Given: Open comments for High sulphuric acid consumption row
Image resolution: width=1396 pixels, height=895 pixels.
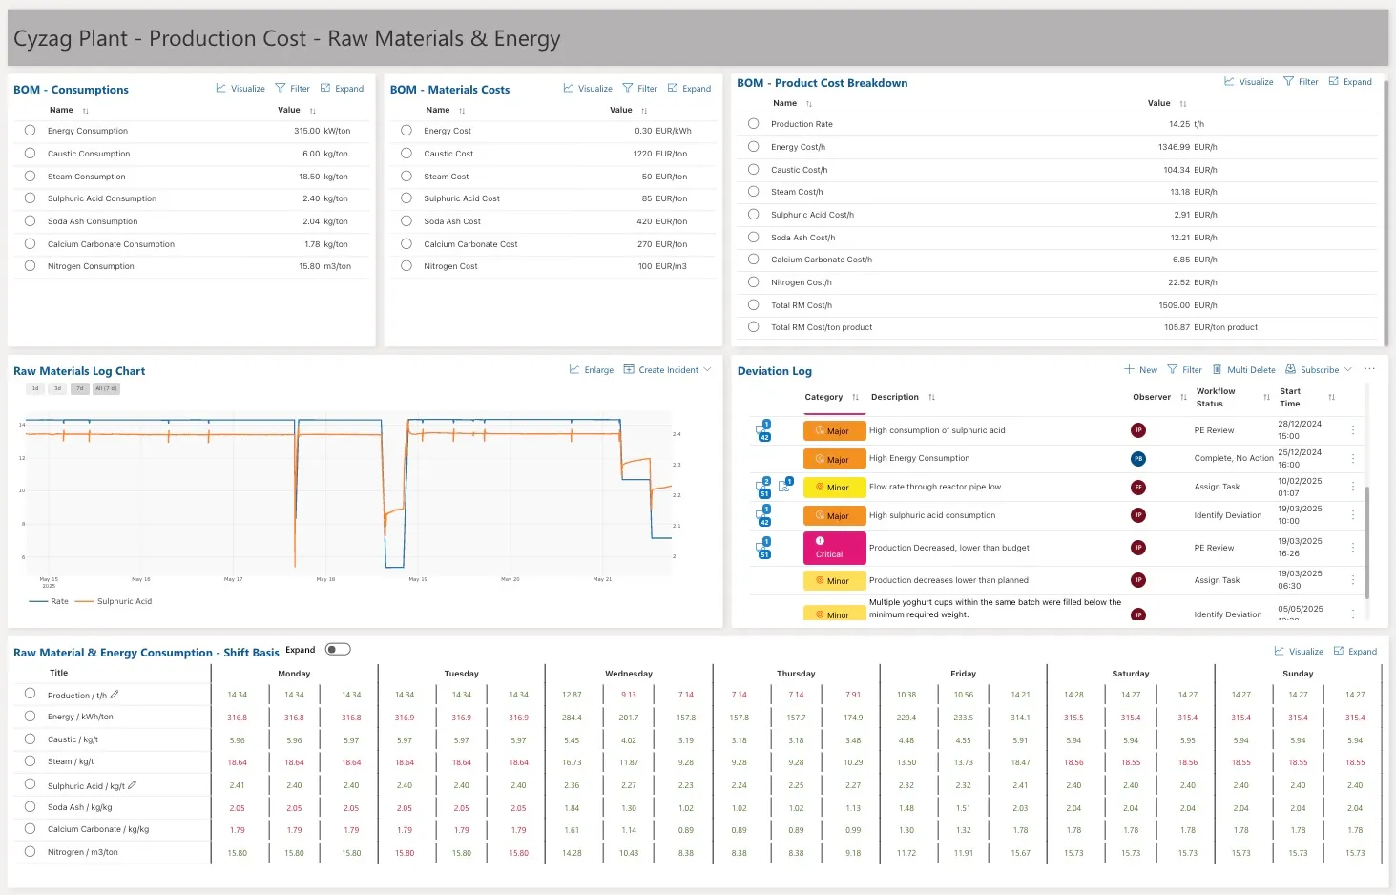Looking at the screenshot, I should click(x=763, y=515).
